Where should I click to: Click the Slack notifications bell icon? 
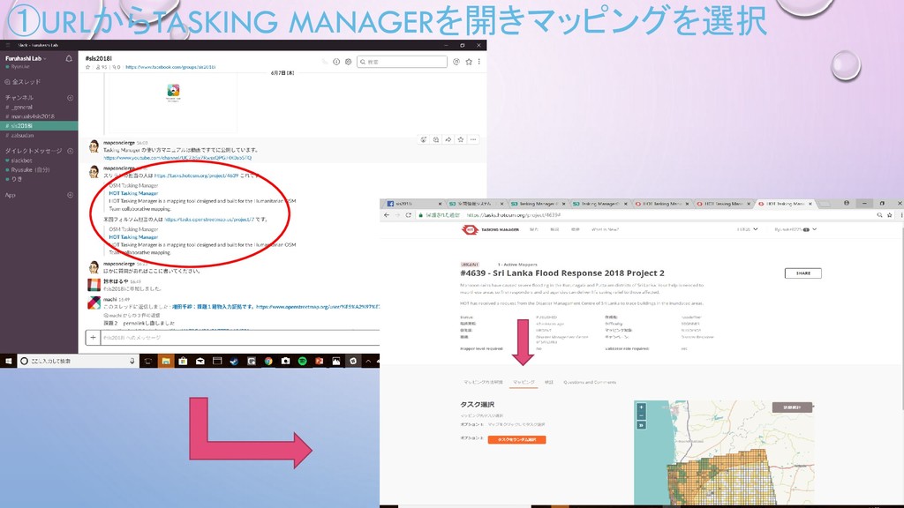point(69,58)
